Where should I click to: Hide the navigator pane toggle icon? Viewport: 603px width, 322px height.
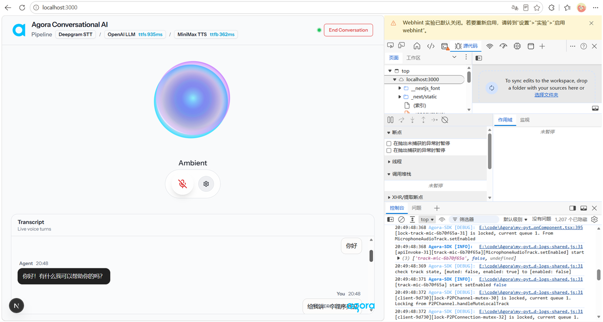click(x=479, y=58)
